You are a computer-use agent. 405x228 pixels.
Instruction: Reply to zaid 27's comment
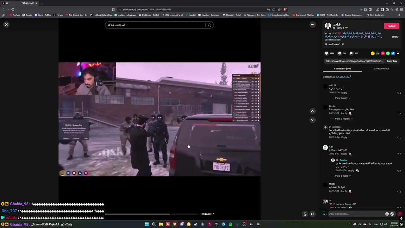click(344, 93)
